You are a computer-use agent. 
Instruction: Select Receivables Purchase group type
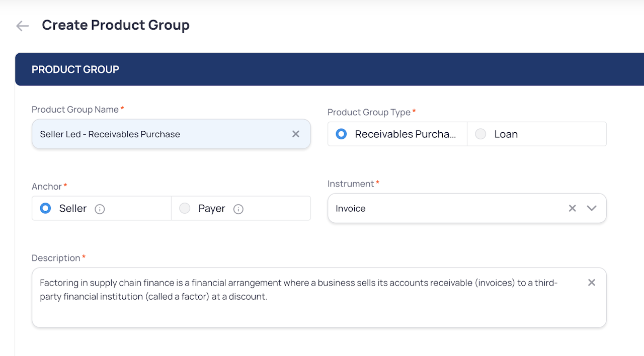(x=342, y=134)
